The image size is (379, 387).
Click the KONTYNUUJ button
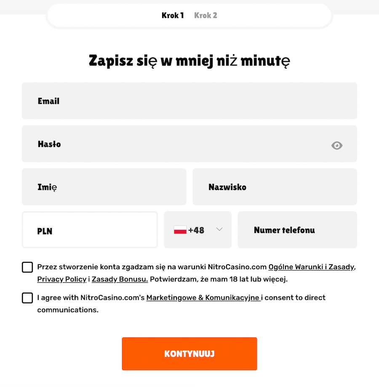[x=189, y=354]
